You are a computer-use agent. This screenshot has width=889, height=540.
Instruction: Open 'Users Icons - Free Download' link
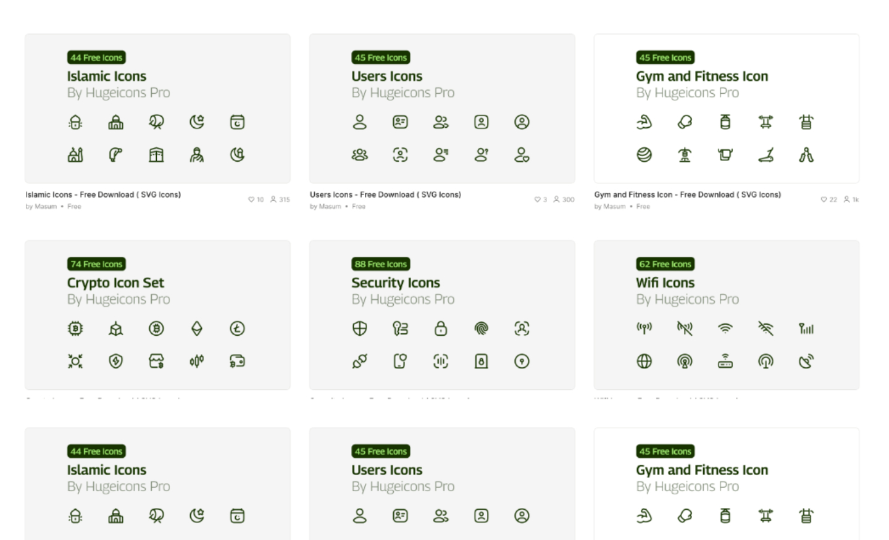pos(385,194)
